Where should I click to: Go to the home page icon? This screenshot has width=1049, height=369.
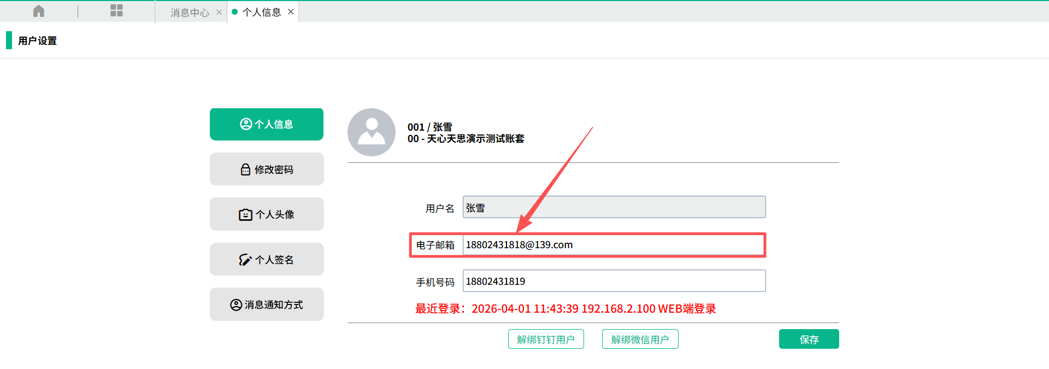pyautogui.click(x=39, y=11)
